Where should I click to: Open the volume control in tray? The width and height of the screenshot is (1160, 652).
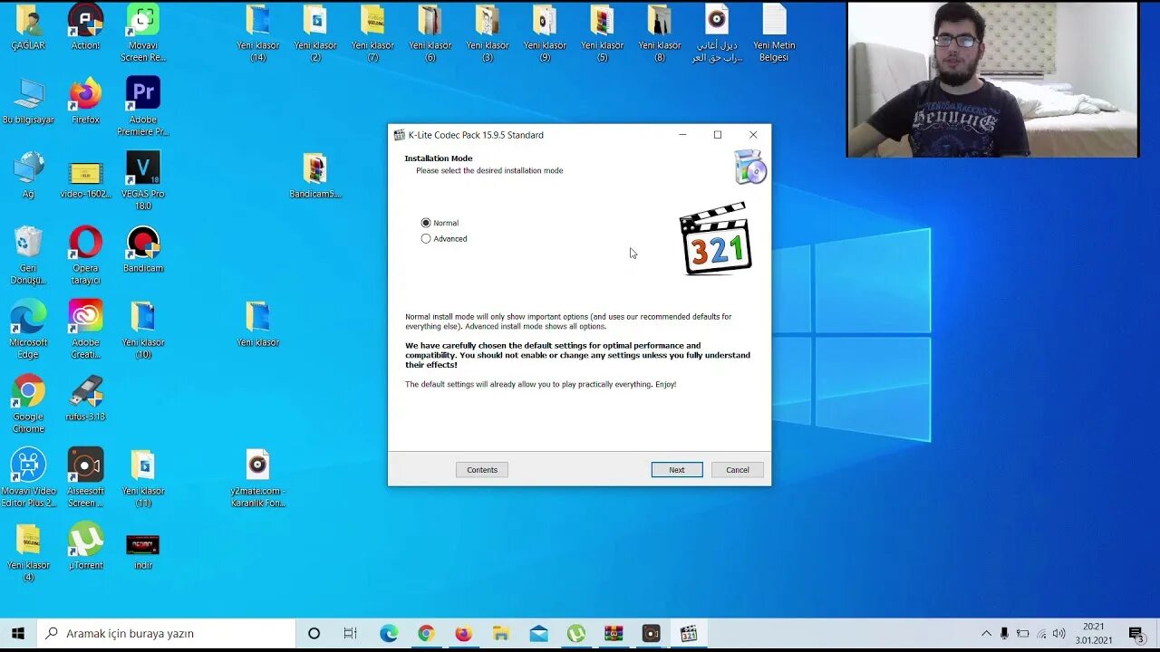(x=1058, y=633)
